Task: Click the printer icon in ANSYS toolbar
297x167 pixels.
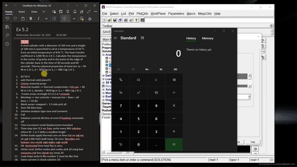Action: tap(125, 20)
